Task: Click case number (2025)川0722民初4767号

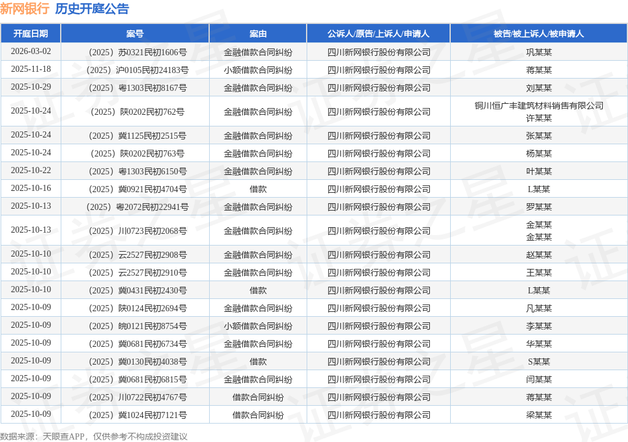Action: coord(137,397)
